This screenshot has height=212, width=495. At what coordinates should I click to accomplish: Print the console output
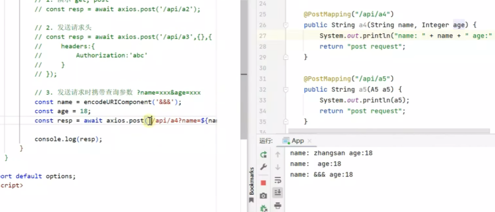(278, 206)
